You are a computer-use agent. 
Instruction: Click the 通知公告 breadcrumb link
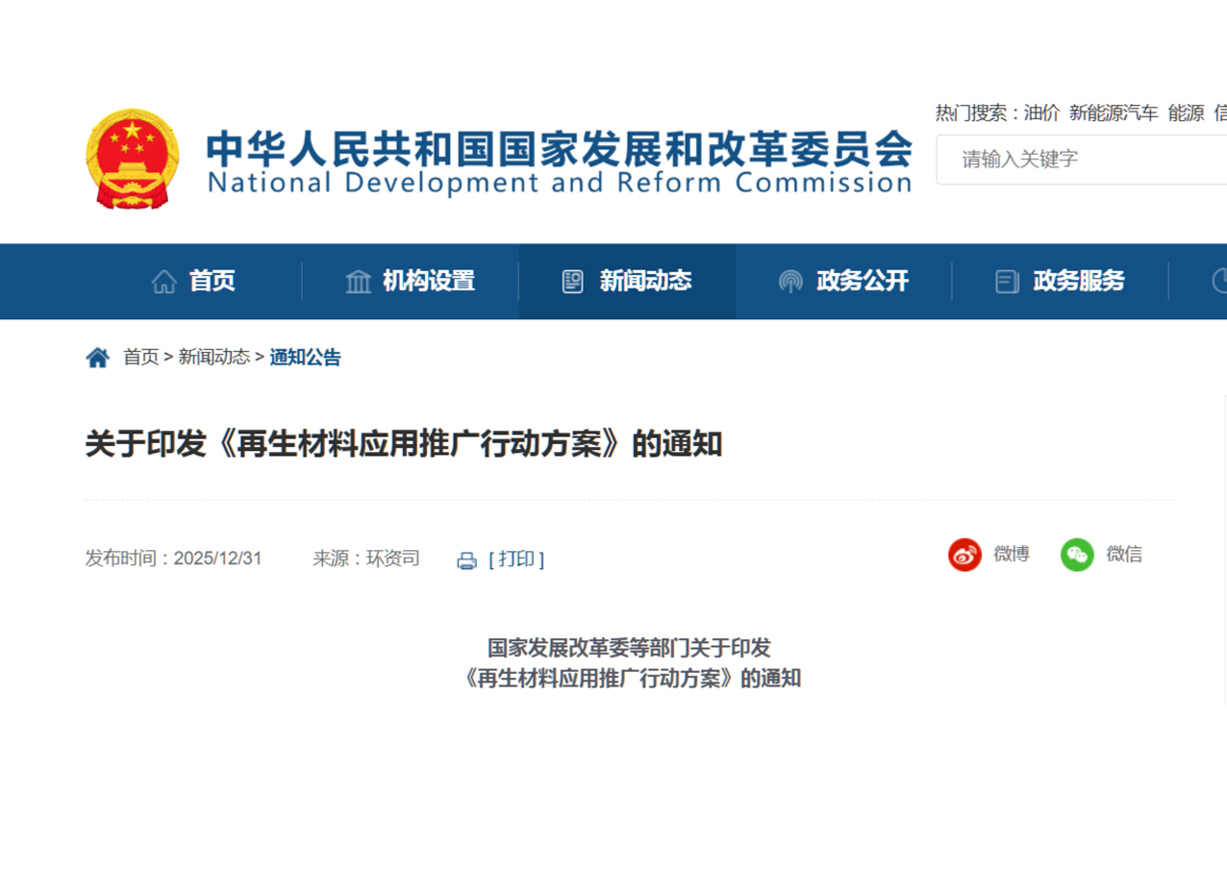tap(305, 359)
